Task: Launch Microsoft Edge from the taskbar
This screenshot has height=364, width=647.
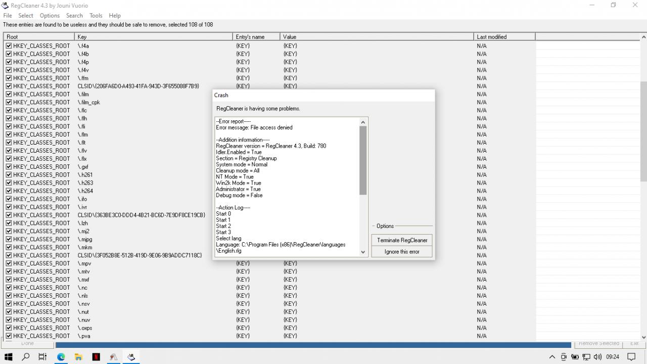Action: [x=61, y=356]
